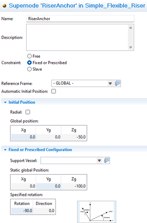The width and height of the screenshot is (147, 223).
Task: Select the static Zg cell showing -100.0
Action: pos(74,186)
